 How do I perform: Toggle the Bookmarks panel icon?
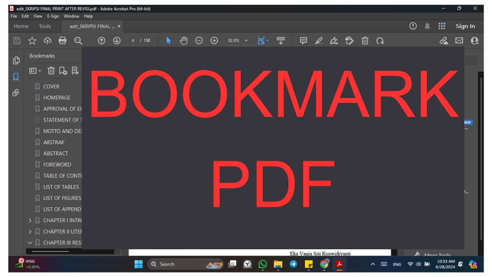[x=16, y=76]
